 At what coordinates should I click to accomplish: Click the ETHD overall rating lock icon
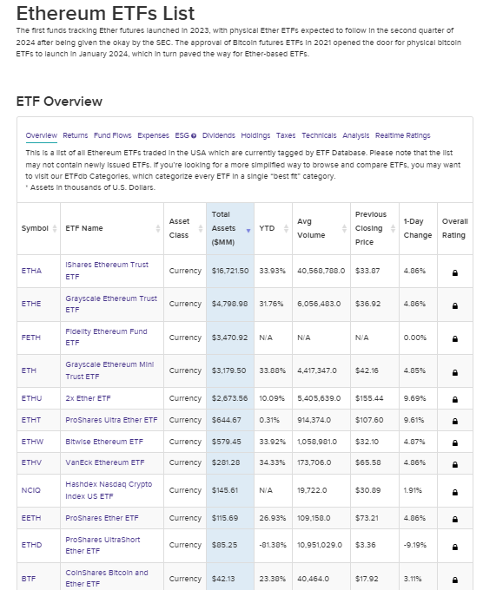point(454,547)
